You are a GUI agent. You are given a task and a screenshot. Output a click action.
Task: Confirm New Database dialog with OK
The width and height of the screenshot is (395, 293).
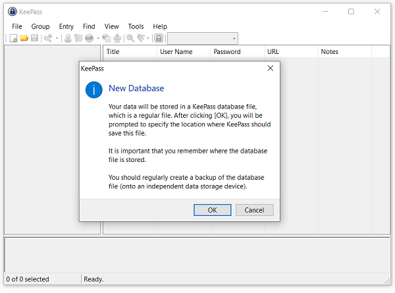tap(213, 210)
